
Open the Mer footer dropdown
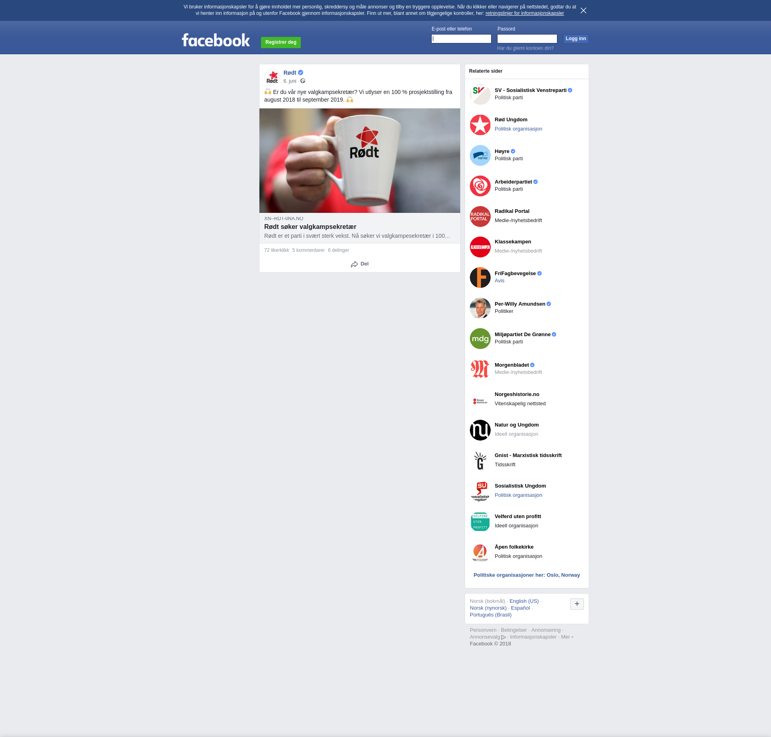(x=567, y=637)
